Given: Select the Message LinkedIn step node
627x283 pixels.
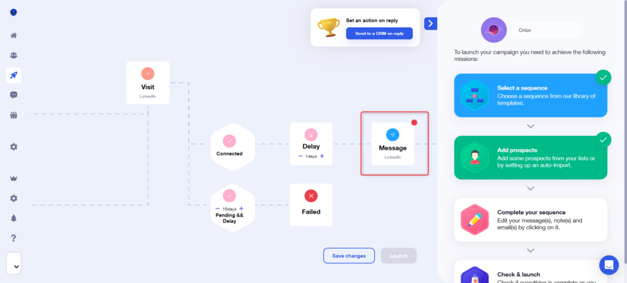Looking at the screenshot, I should coord(392,144).
